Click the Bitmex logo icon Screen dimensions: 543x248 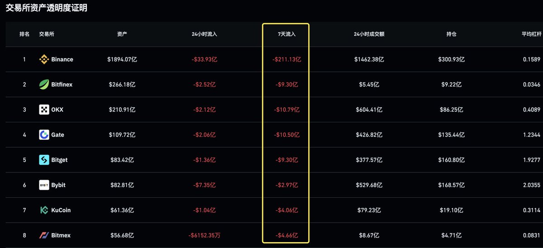coord(44,235)
